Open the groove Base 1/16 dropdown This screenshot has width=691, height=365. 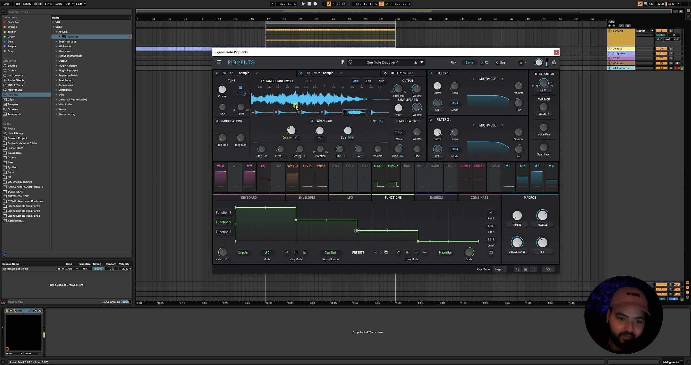tap(72, 269)
